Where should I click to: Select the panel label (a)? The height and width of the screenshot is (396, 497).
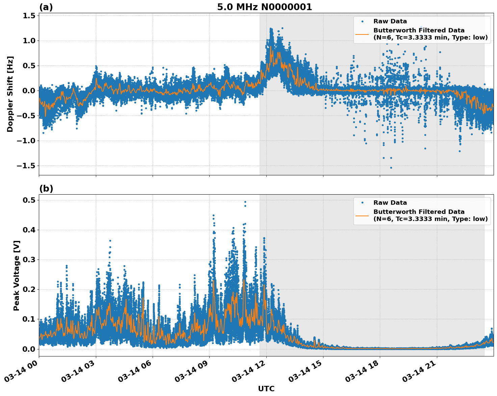click(x=46, y=6)
